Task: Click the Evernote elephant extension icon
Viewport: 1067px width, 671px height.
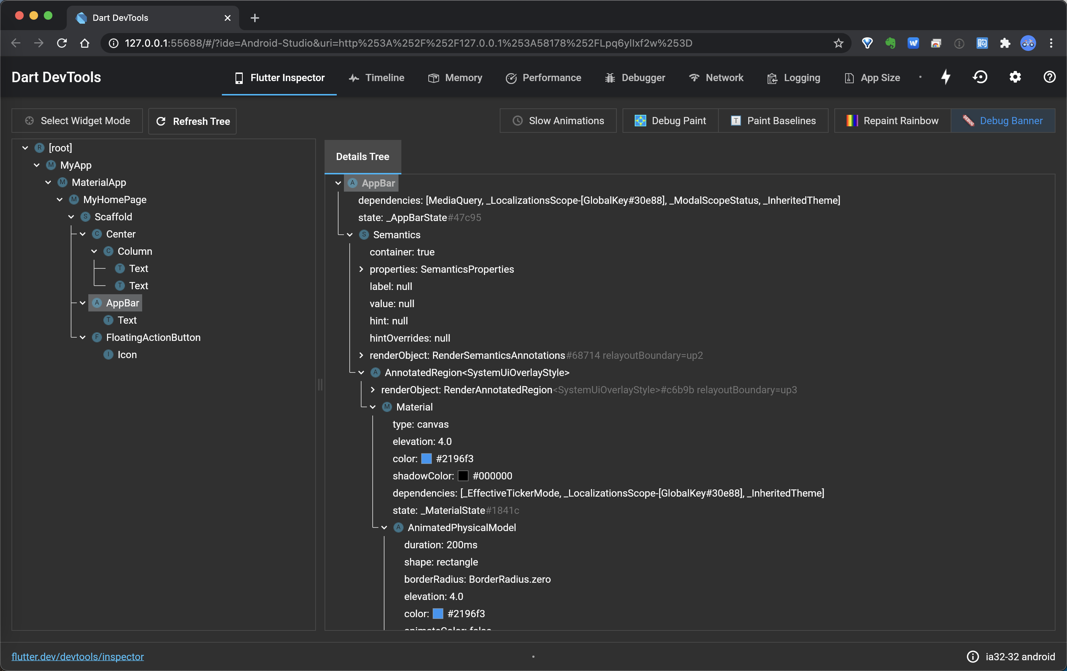Action: pos(890,43)
